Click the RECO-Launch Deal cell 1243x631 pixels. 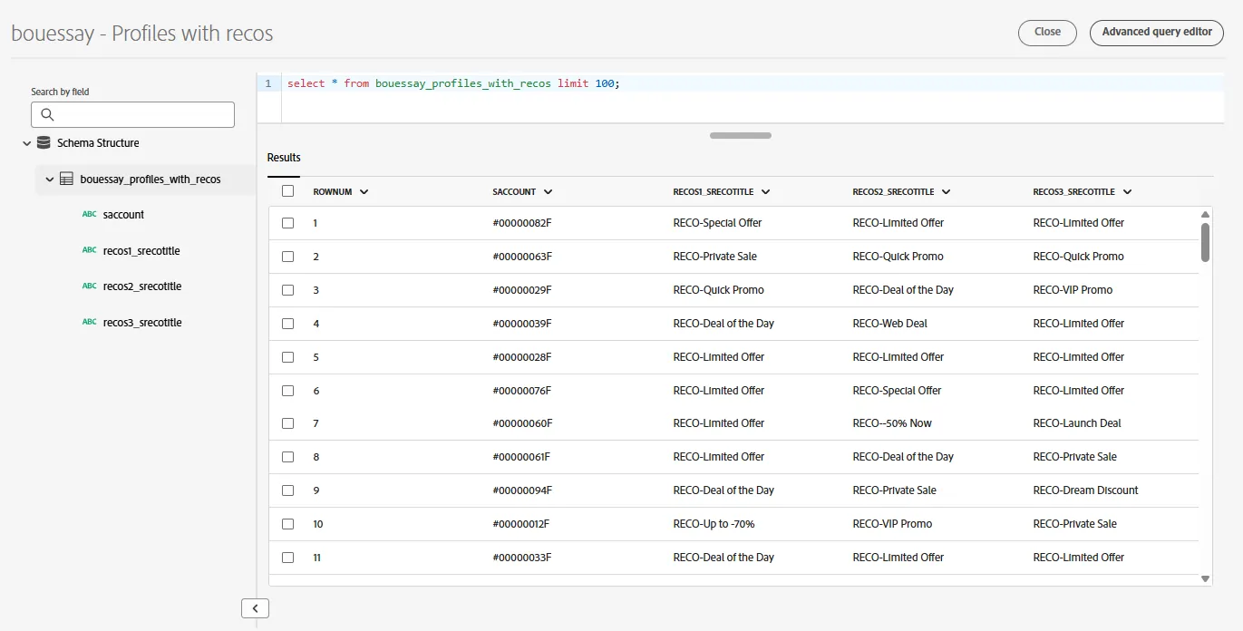[x=1077, y=423]
